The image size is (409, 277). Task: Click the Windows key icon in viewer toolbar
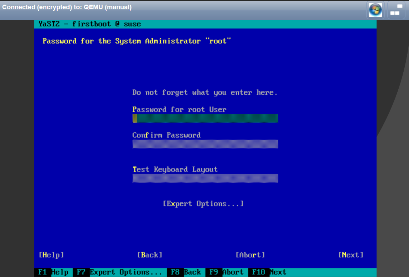click(x=376, y=10)
